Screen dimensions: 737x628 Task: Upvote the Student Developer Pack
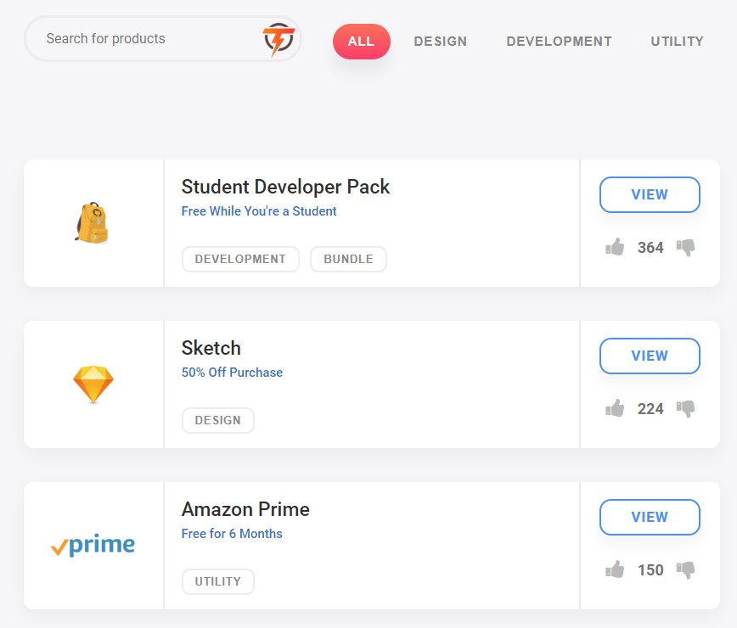pyautogui.click(x=615, y=247)
